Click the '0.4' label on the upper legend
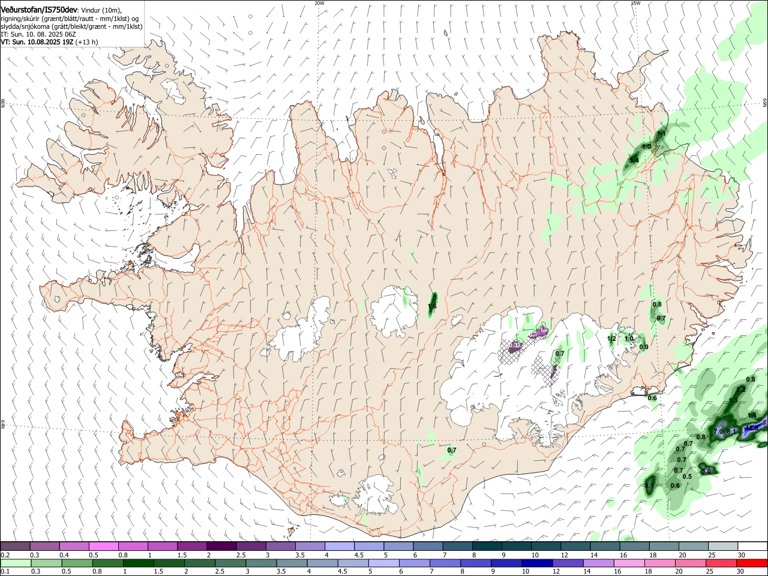This screenshot has width=768, height=576. click(64, 555)
